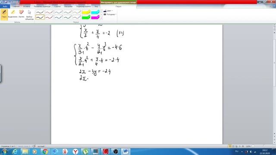Undo last action in quick access toolbar
This screenshot has height=155, width=276.
pos(10,2)
